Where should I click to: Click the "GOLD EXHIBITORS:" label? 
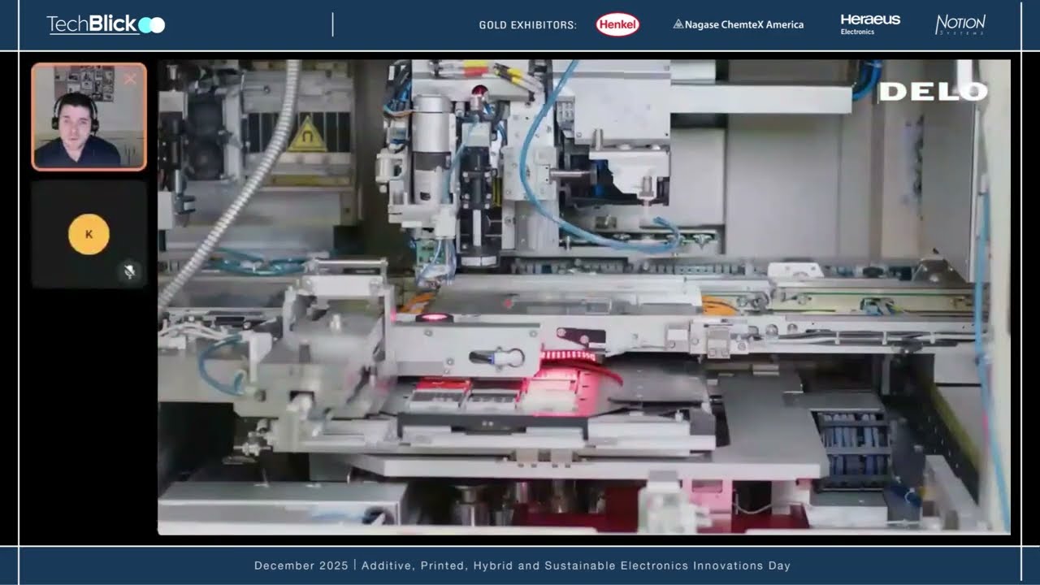point(528,25)
